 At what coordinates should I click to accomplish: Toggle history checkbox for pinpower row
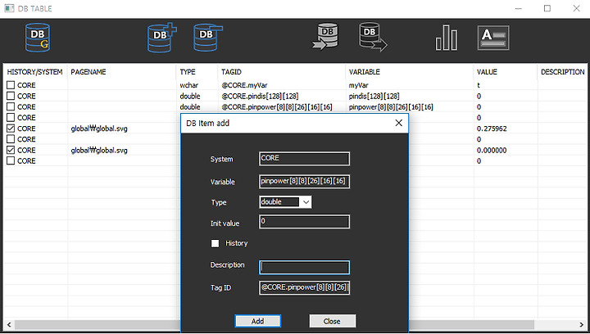pyautogui.click(x=11, y=106)
